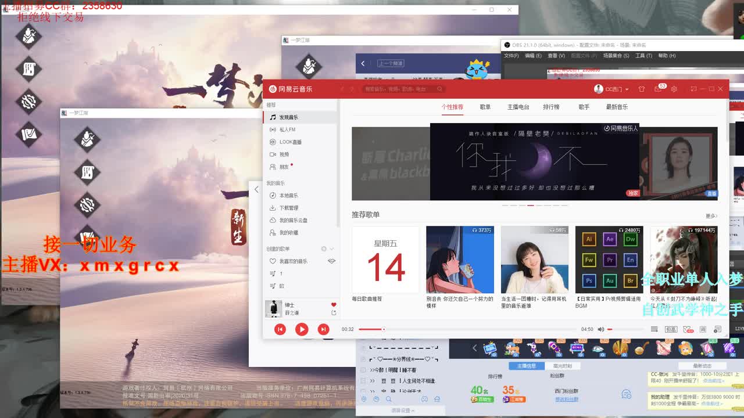Unlike current song with red heart
The width and height of the screenshot is (744, 418).
point(334,305)
